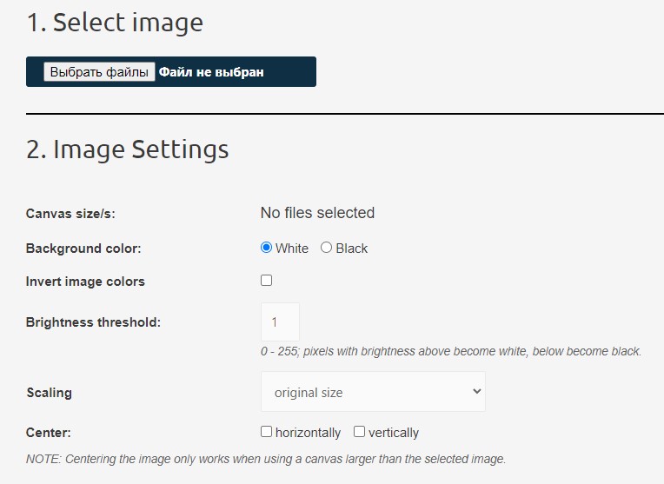
Task: Click the "Invert image colors" label text
Action: pos(85,282)
